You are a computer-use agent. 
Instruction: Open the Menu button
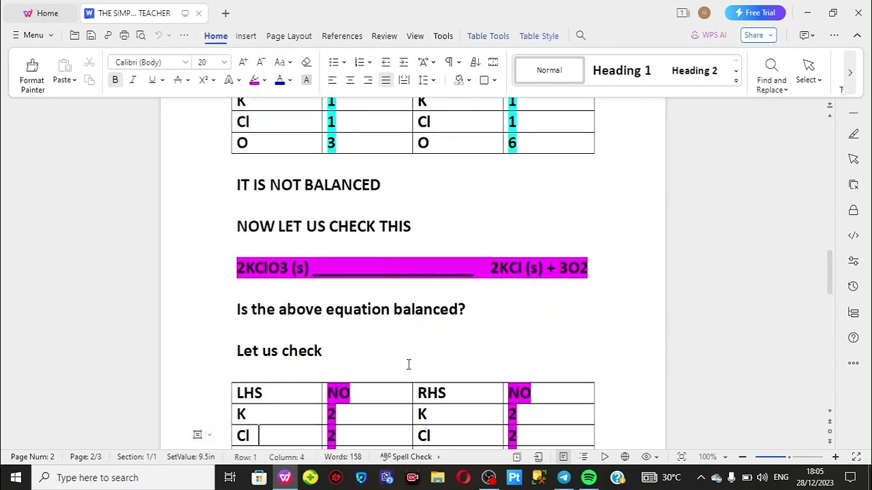coord(33,35)
